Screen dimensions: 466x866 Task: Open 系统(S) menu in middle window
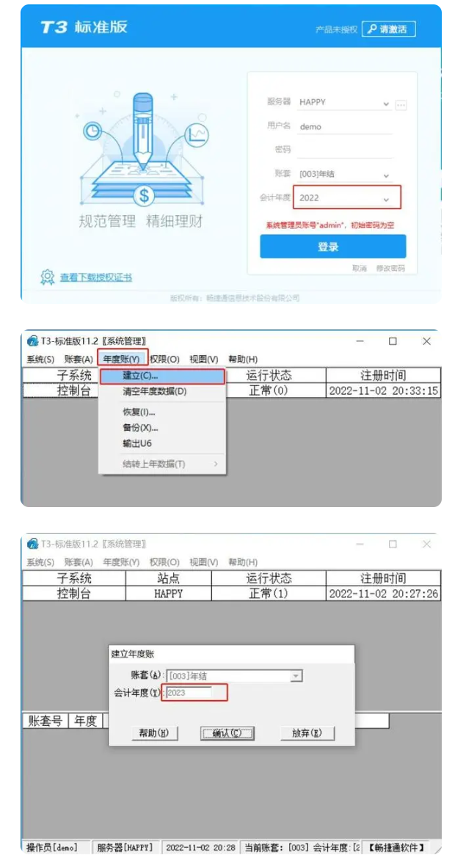[x=40, y=359]
